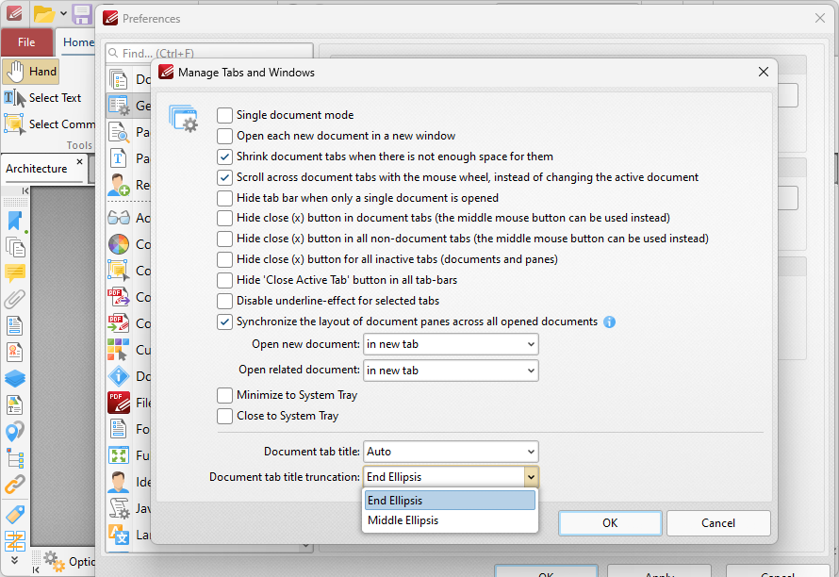Select the Hand tool
This screenshot has height=577, width=839.
(30, 71)
